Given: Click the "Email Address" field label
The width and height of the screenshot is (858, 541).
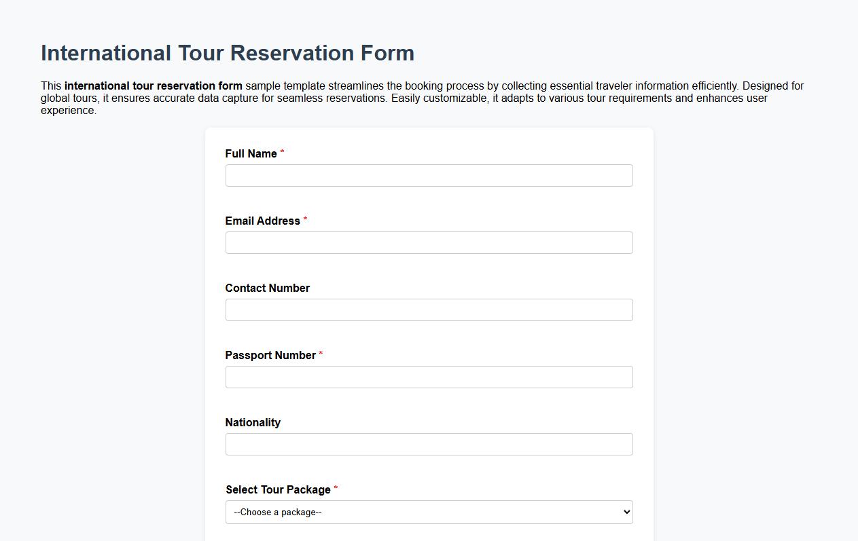Looking at the screenshot, I should tap(264, 221).
